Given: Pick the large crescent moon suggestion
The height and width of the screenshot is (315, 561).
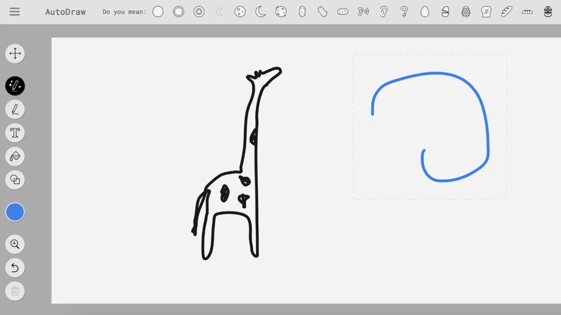Looking at the screenshot, I should [x=260, y=12].
